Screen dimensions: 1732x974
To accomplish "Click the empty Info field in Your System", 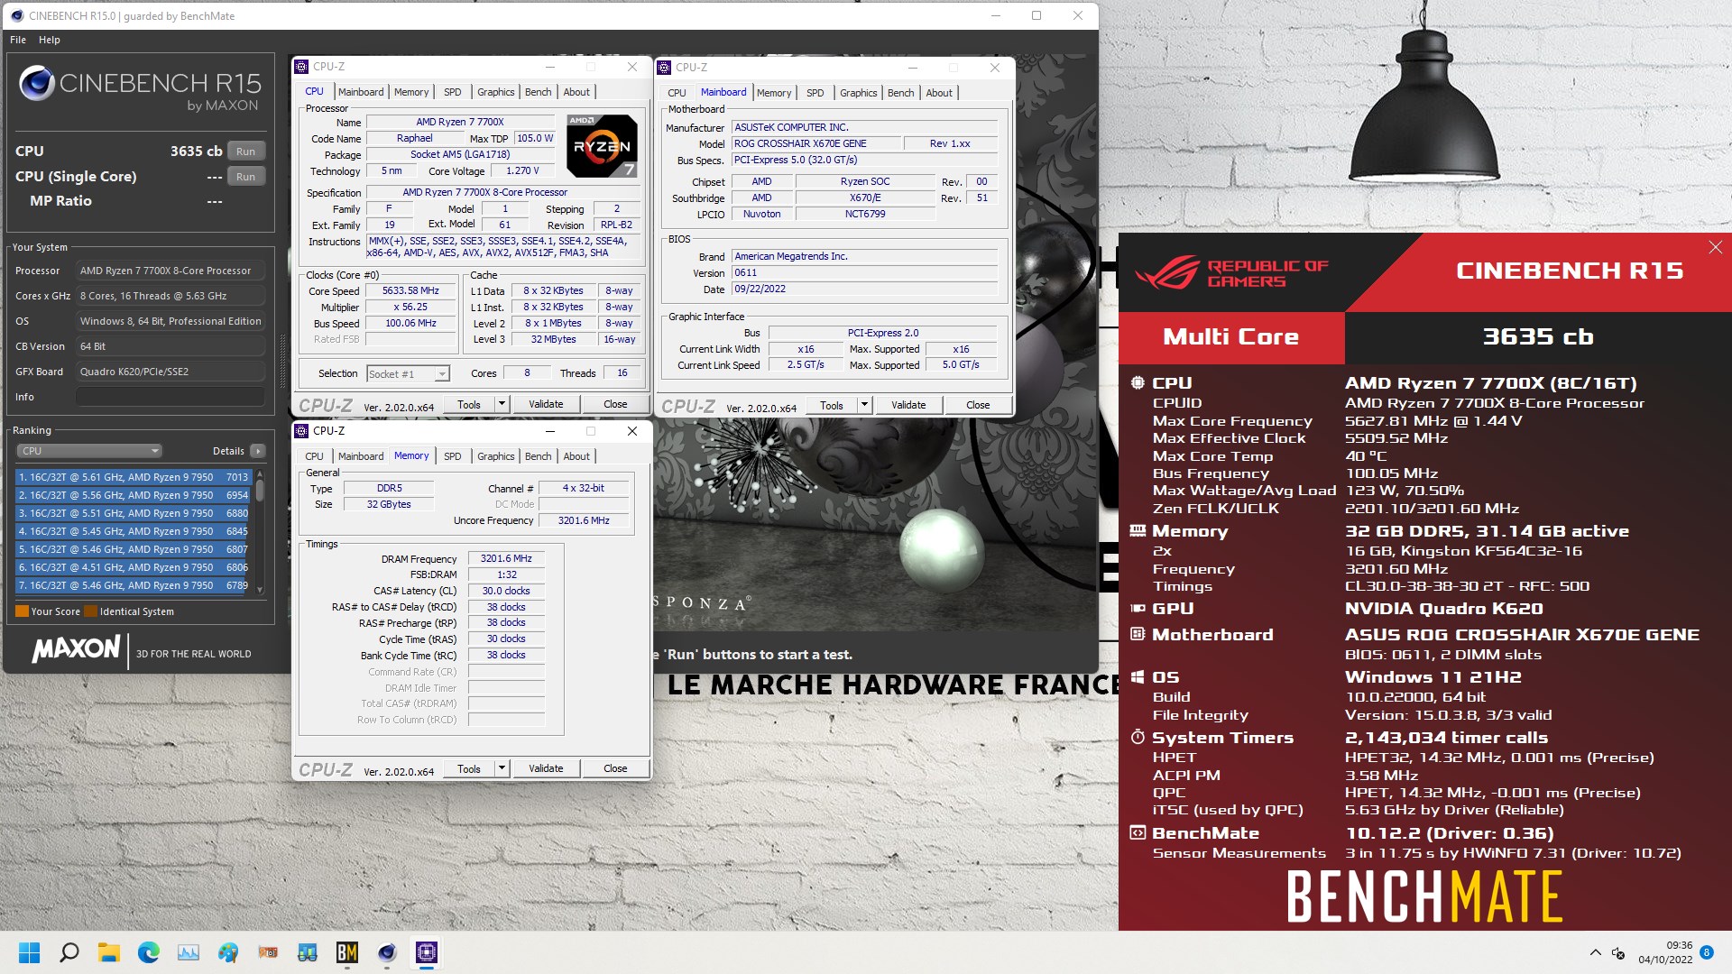I will click(170, 397).
